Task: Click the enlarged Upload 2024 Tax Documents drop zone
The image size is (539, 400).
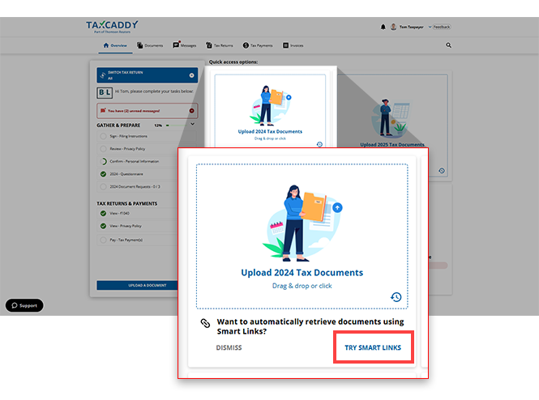Action: point(302,236)
